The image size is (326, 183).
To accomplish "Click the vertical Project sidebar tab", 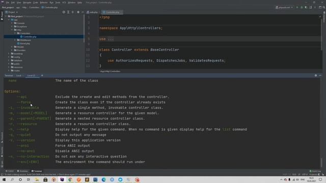I will click(x=2, y=16).
